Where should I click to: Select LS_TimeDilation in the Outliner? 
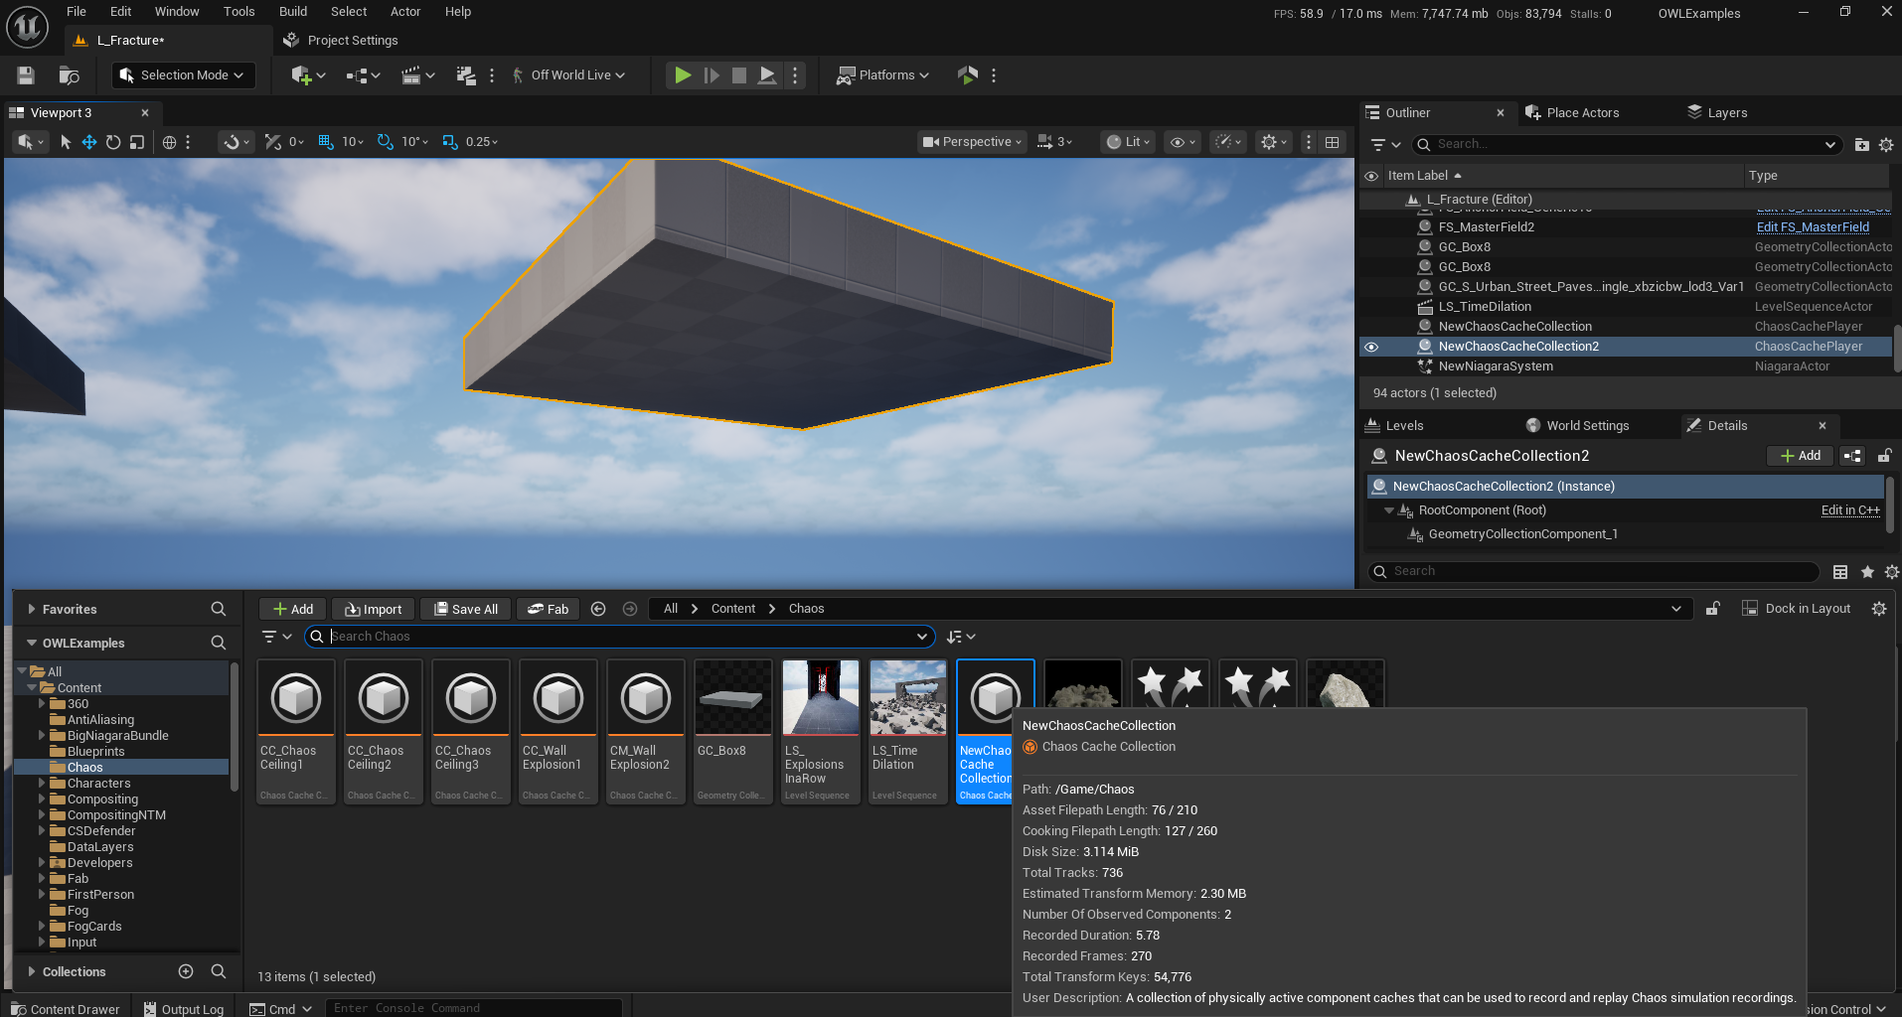click(1485, 307)
